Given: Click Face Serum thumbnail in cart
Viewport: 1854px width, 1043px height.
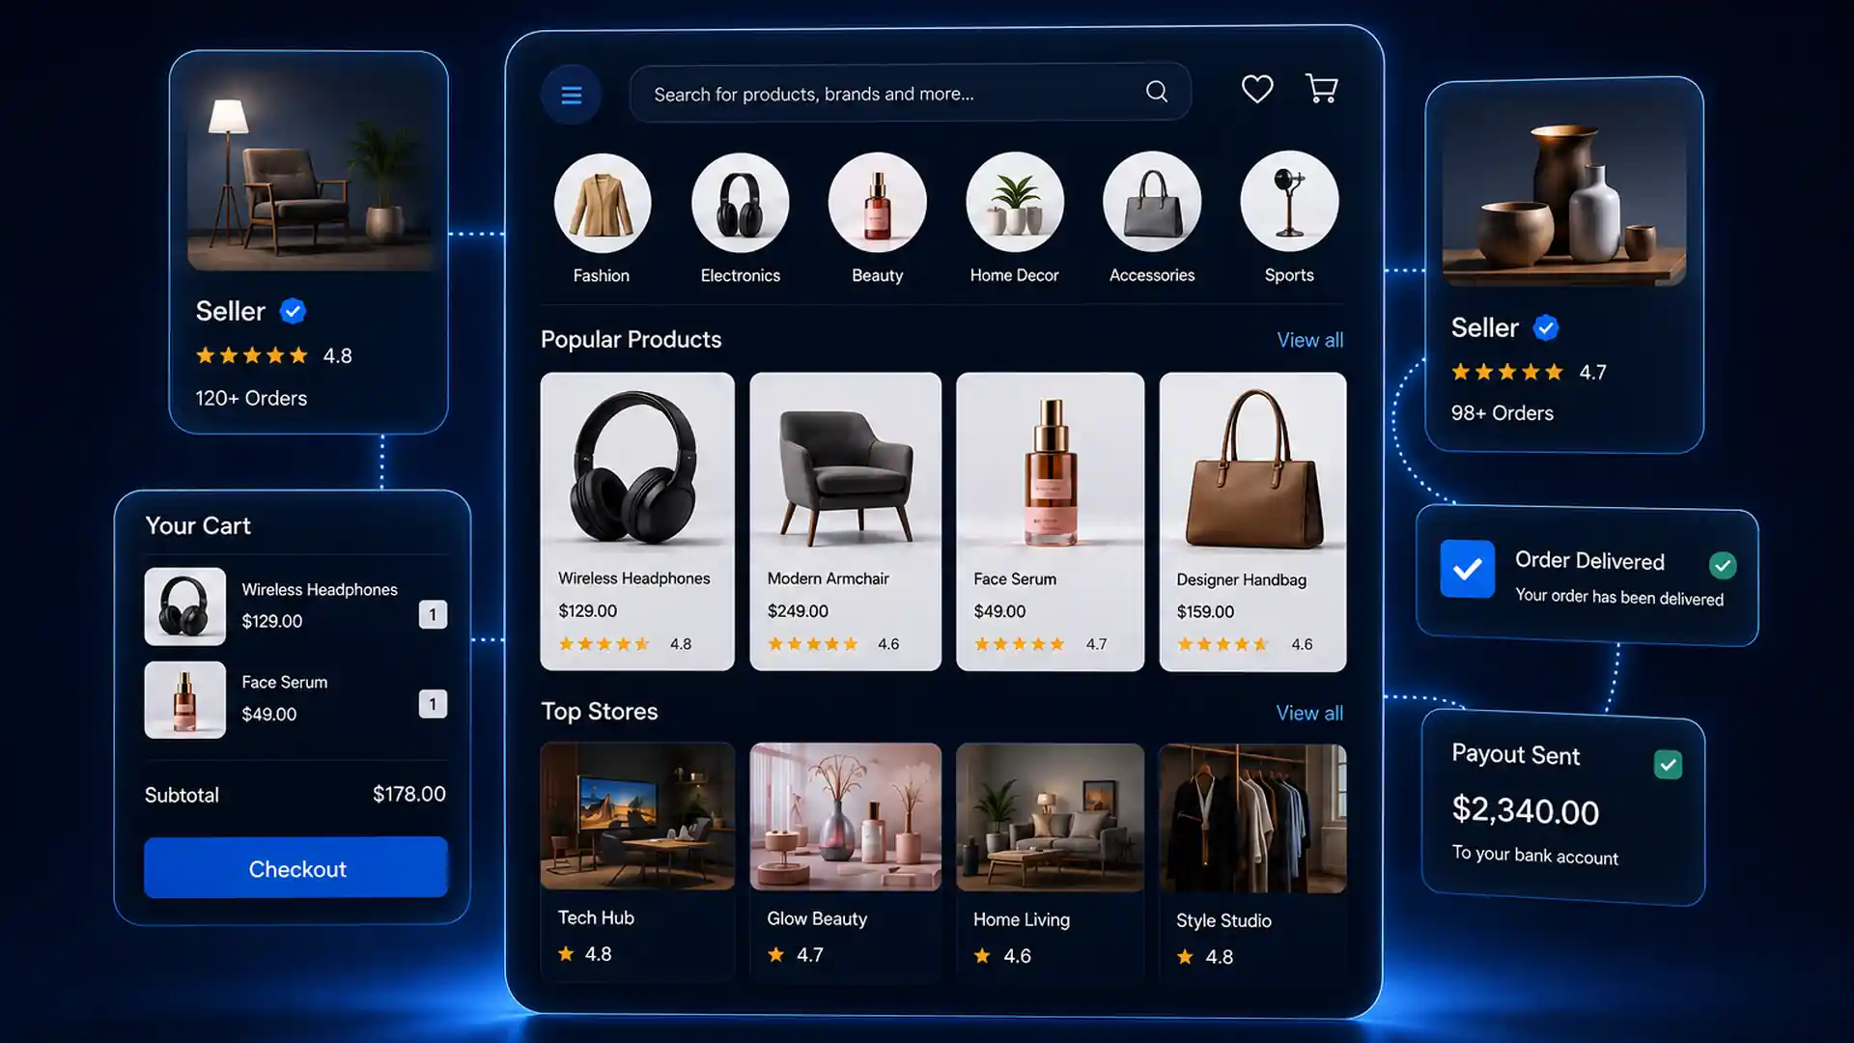Looking at the screenshot, I should (185, 700).
